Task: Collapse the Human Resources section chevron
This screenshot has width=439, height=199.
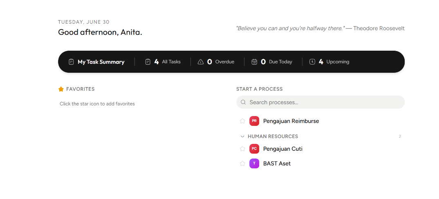Action: [x=242, y=136]
